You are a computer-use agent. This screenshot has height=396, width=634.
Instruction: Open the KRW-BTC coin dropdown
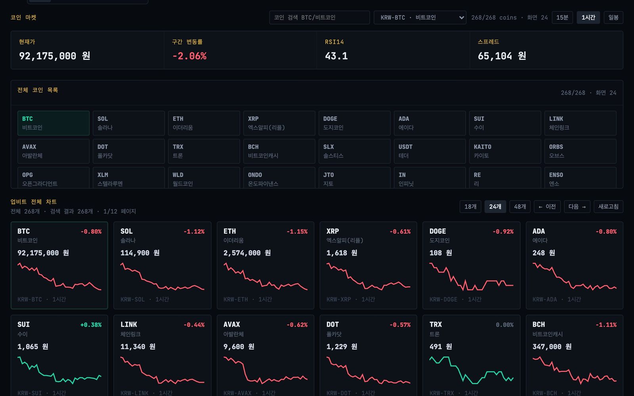point(420,17)
